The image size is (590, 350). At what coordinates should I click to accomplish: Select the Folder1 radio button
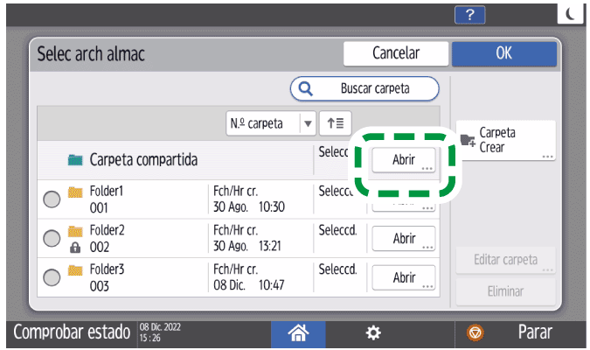coord(52,199)
